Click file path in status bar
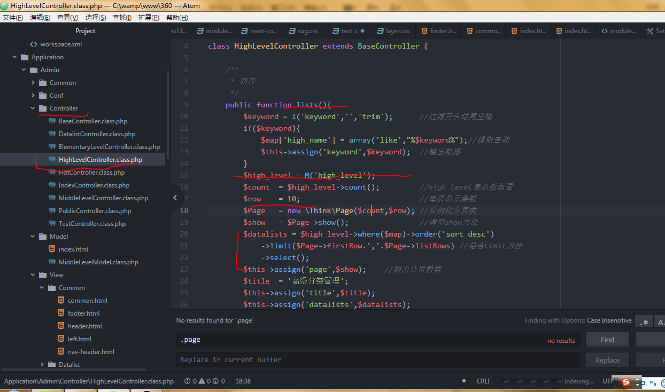The height and width of the screenshot is (392, 665). (x=89, y=381)
